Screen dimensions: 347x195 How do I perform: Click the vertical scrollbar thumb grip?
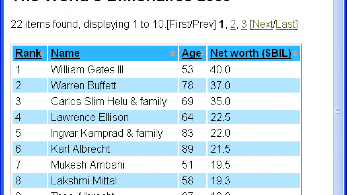pos(337,111)
